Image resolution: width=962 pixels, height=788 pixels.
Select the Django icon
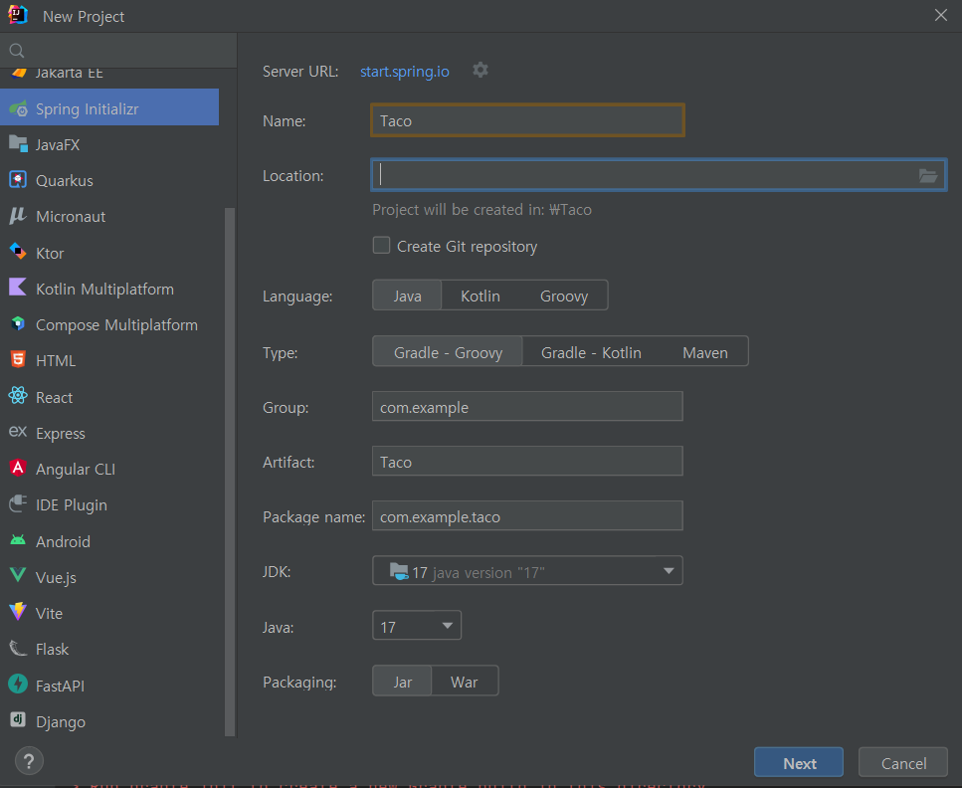[19, 720]
